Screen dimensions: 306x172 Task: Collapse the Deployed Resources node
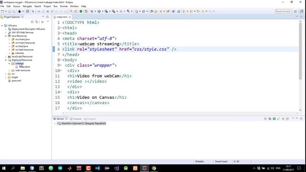point(6,60)
